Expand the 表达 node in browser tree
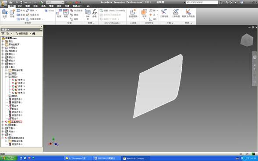Image resolution: width=258 pixels, height=161 pixels. (x=3, y=41)
